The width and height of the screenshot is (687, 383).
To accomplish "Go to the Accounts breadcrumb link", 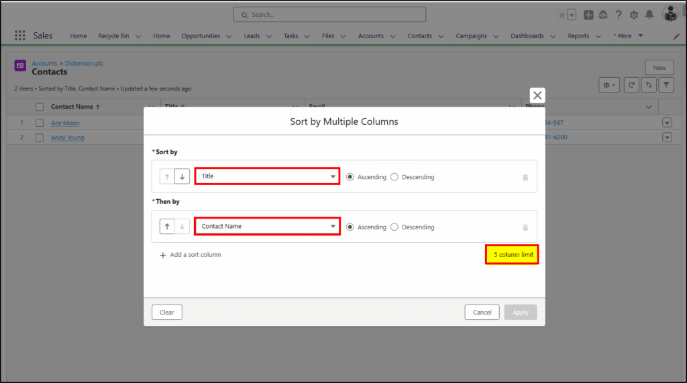I will pos(44,63).
